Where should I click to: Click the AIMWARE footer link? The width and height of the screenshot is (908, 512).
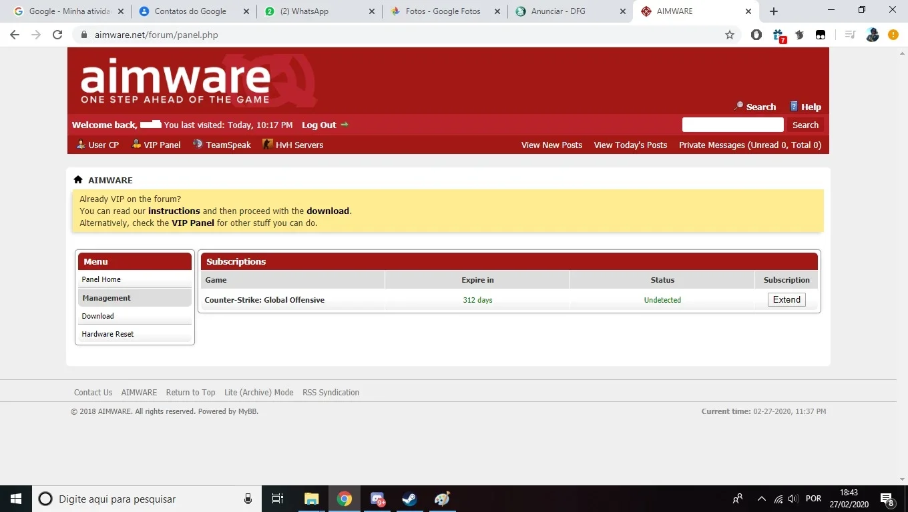[139, 393]
